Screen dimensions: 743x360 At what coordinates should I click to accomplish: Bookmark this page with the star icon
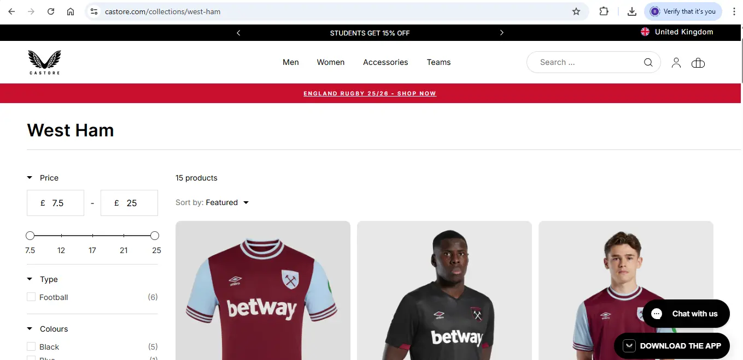(x=576, y=11)
